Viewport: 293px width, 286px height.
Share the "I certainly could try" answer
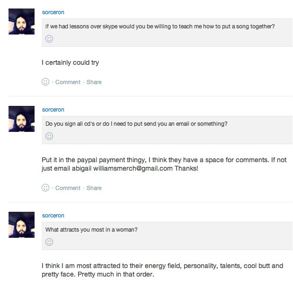94,82
